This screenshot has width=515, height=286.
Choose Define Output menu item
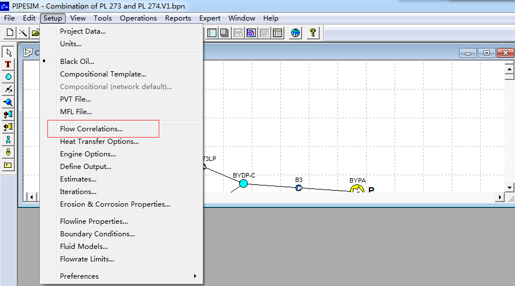[86, 167]
